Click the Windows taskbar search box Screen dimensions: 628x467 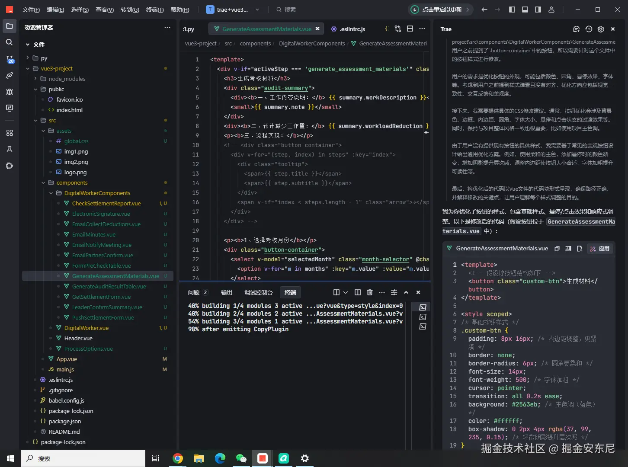[83, 458]
